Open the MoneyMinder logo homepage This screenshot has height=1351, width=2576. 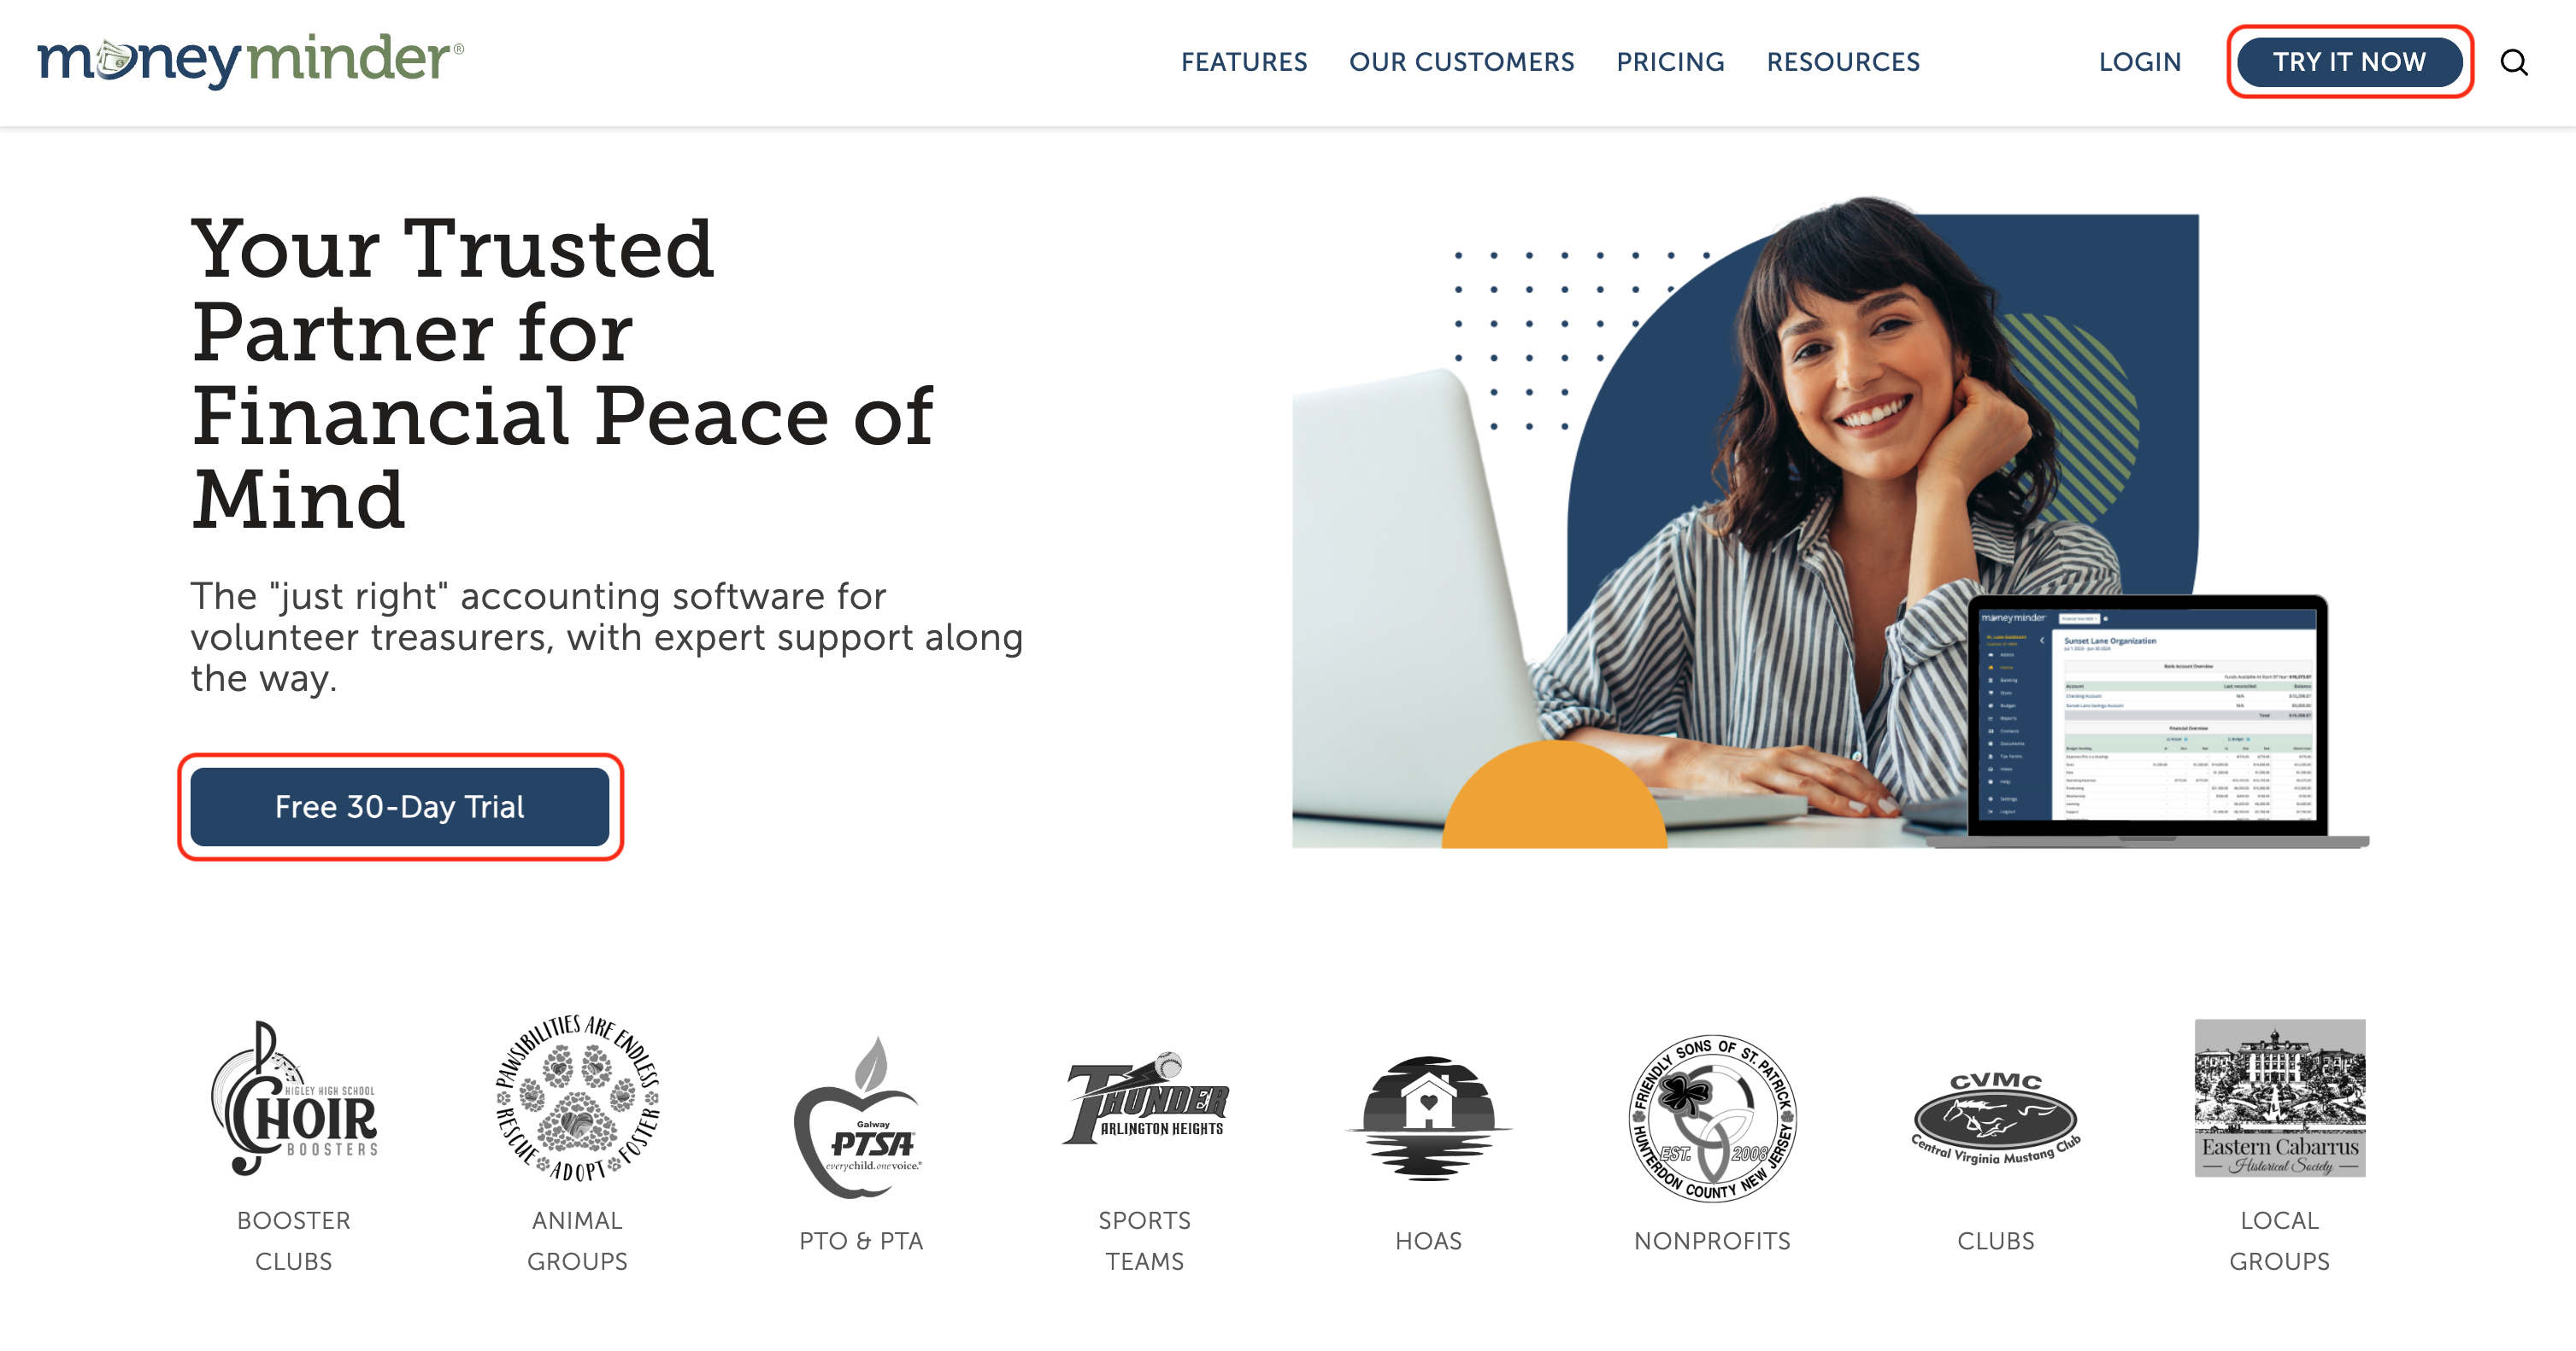250,60
